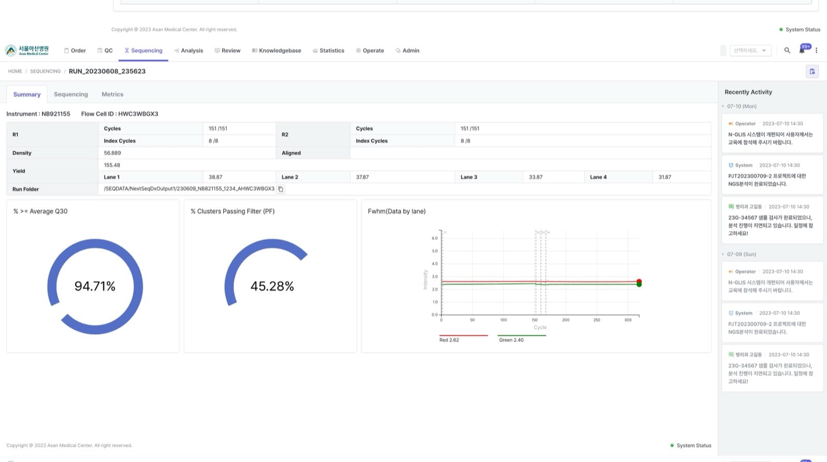Click the clipboard icon beside the run title
Viewport: 827px width, 462px height.
(x=812, y=71)
